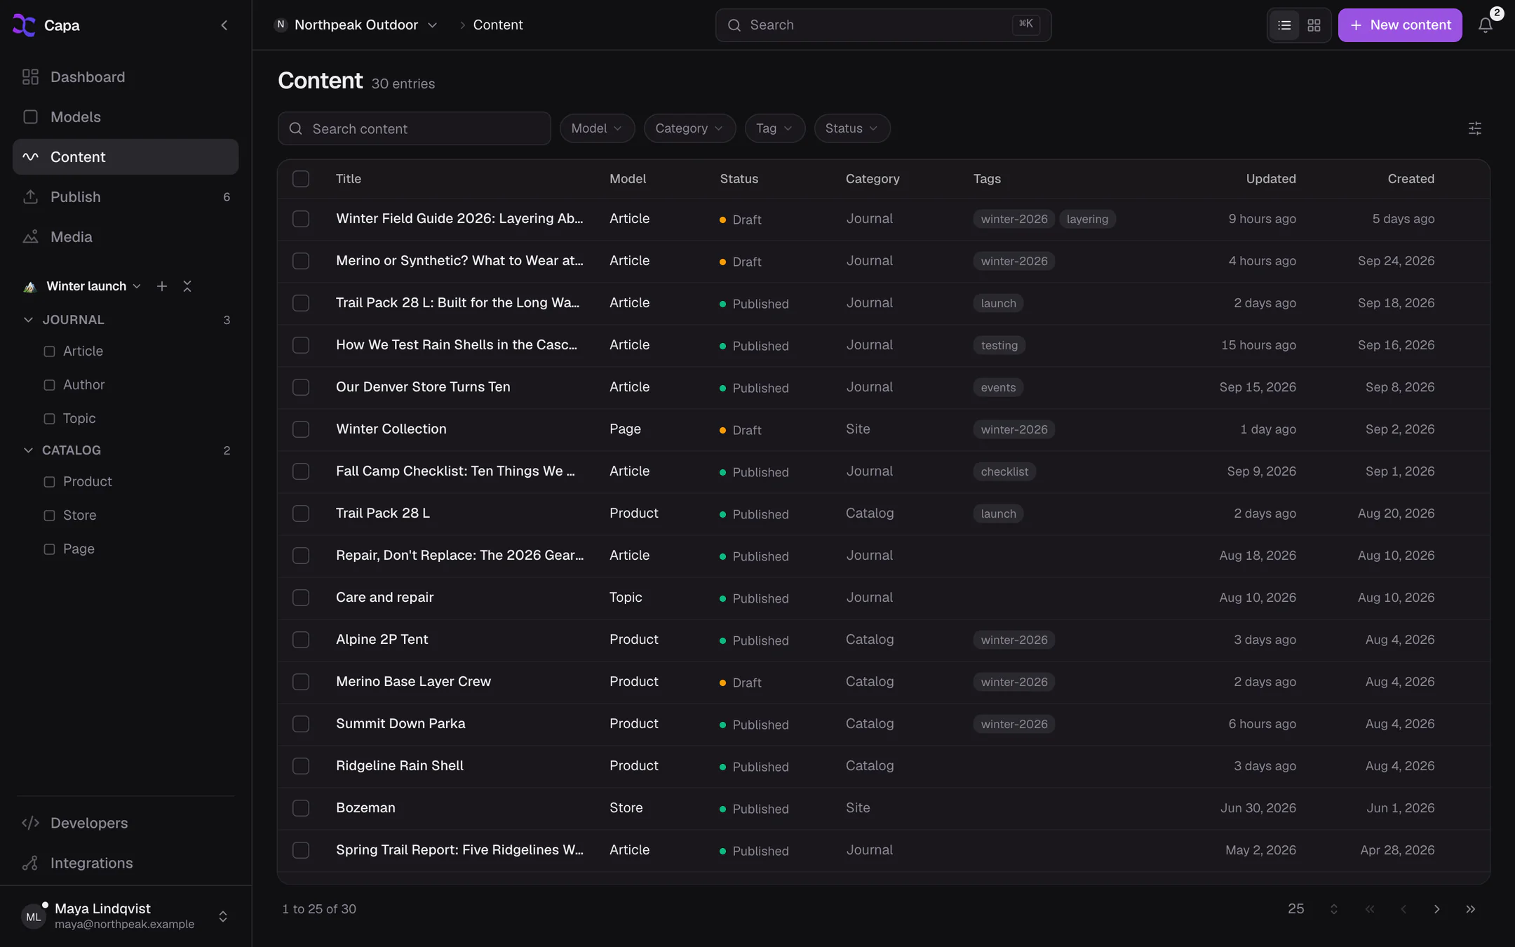Open the Status filter dropdown
Screen dimensions: 1515x947
[851, 128]
